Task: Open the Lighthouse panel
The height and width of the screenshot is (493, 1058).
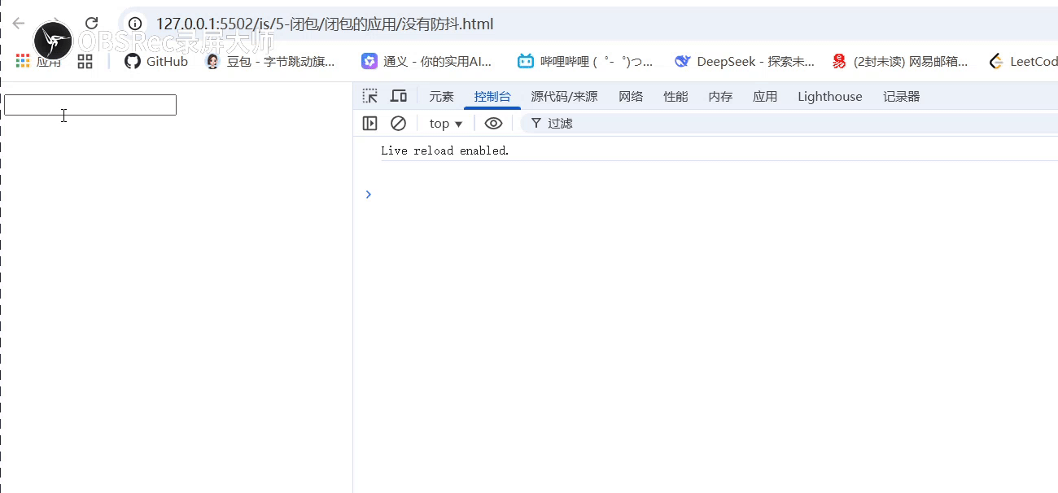Action: pos(829,96)
